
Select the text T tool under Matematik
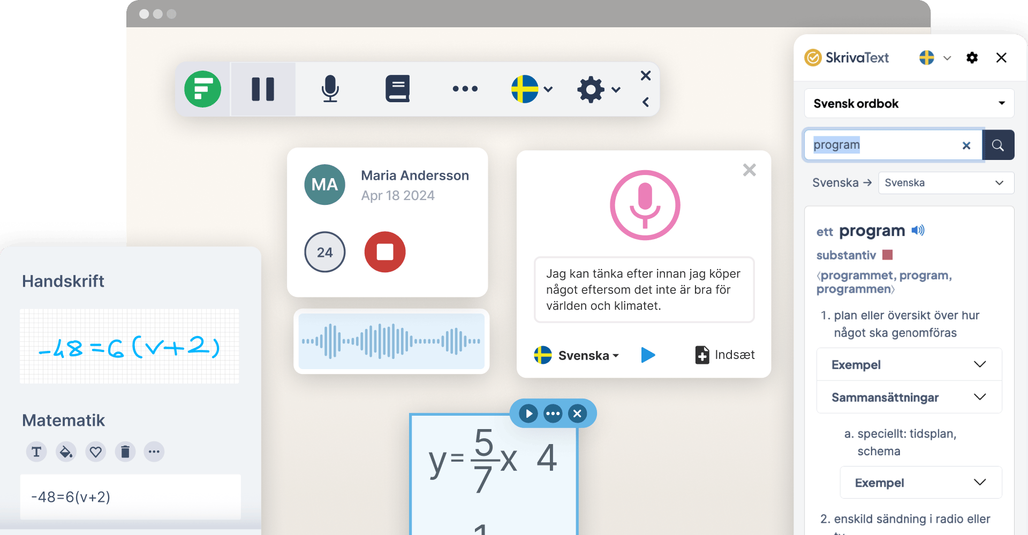36,452
